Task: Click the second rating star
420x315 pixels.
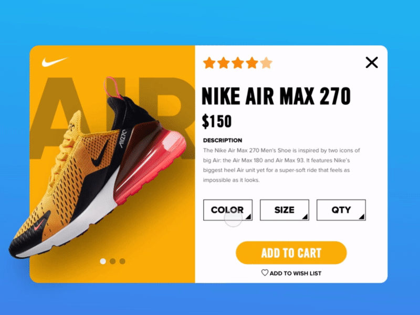Action: coord(224,63)
